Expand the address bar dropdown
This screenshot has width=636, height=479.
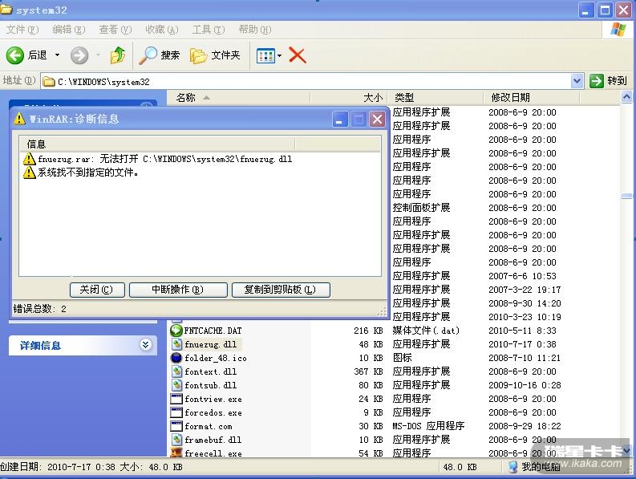pos(577,81)
